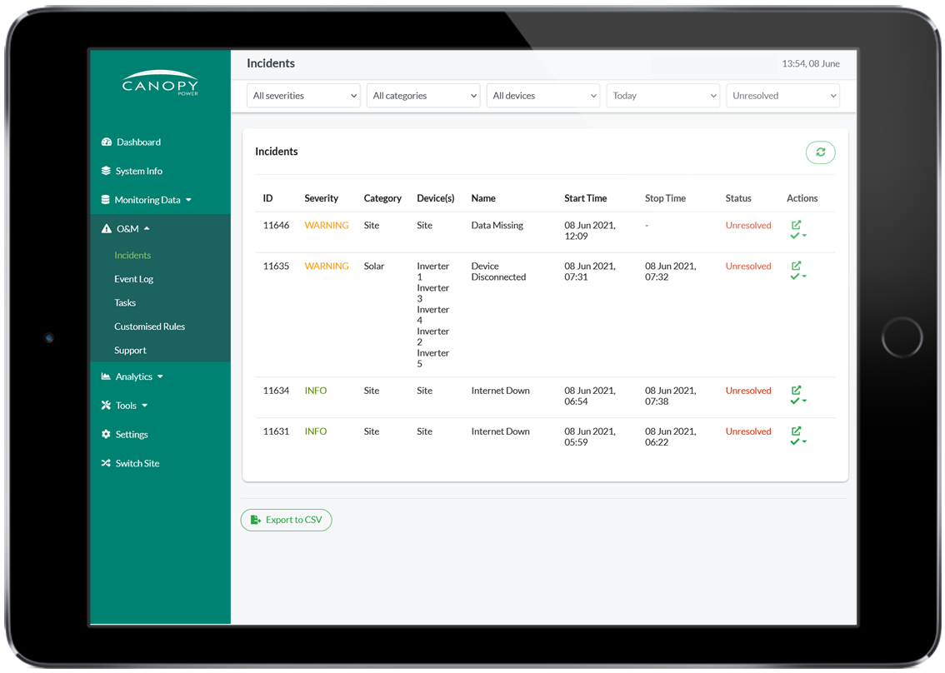This screenshot has height=673, width=945.
Task: Open details icon for incident 11646
Action: [x=796, y=225]
